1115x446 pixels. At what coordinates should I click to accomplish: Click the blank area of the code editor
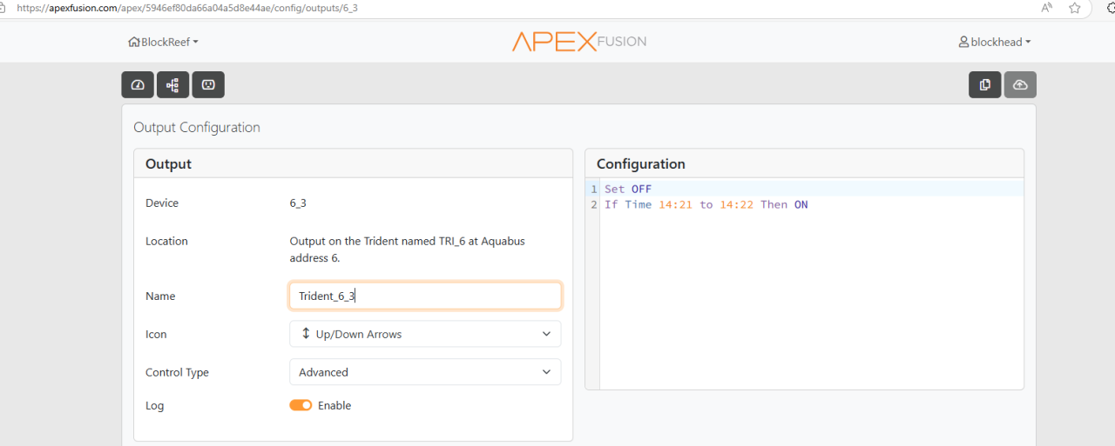pos(810,300)
